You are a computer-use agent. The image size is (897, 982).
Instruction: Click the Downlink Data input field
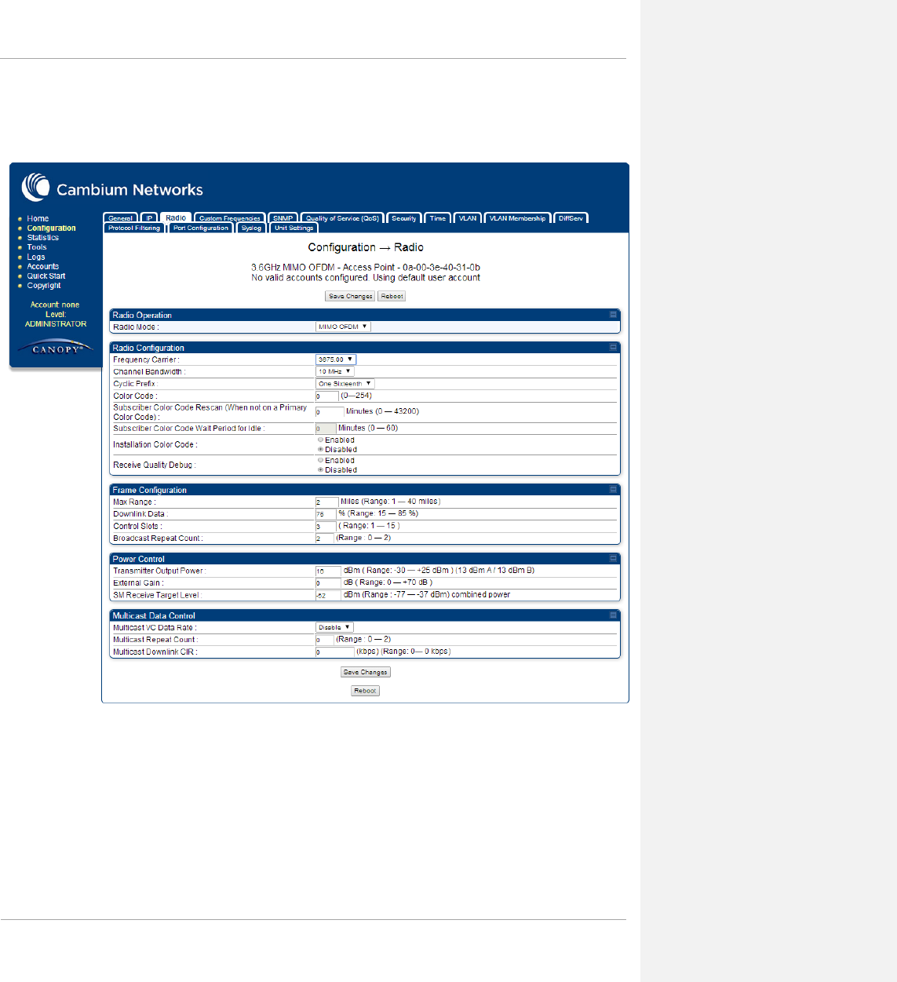pos(326,514)
